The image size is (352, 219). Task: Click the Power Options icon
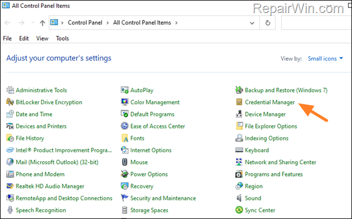[125, 174]
